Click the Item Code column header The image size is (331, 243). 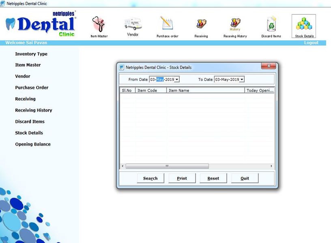[151, 90]
